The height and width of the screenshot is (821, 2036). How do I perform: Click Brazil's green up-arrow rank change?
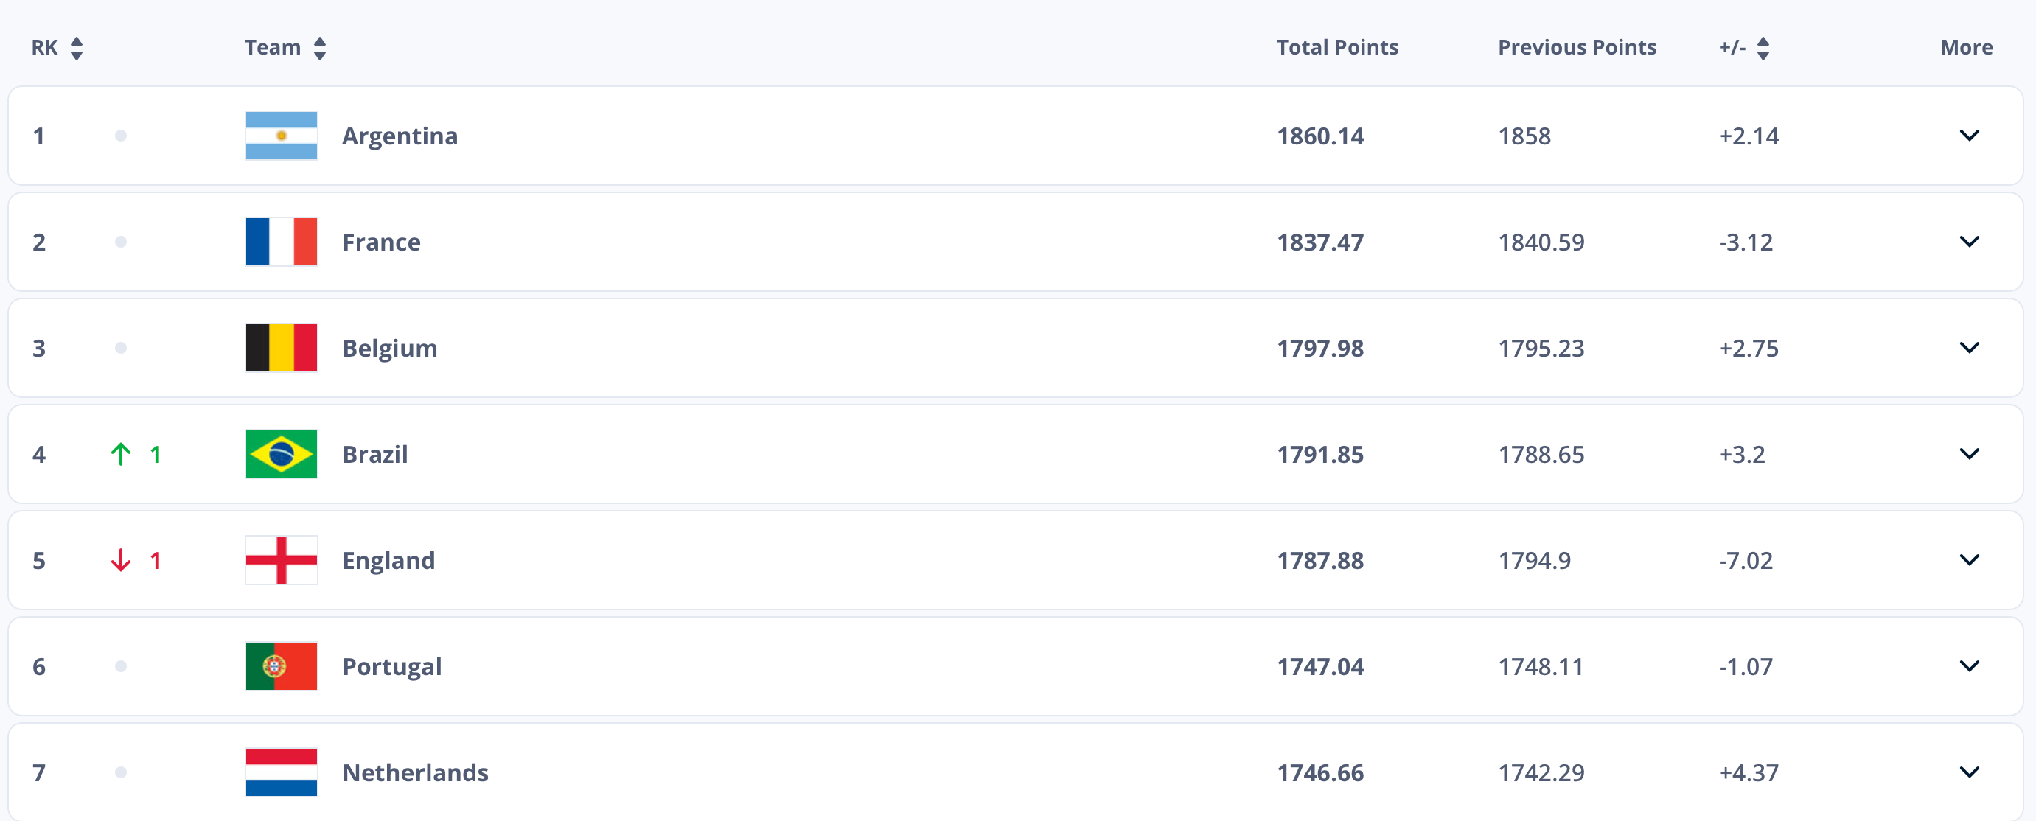[121, 455]
